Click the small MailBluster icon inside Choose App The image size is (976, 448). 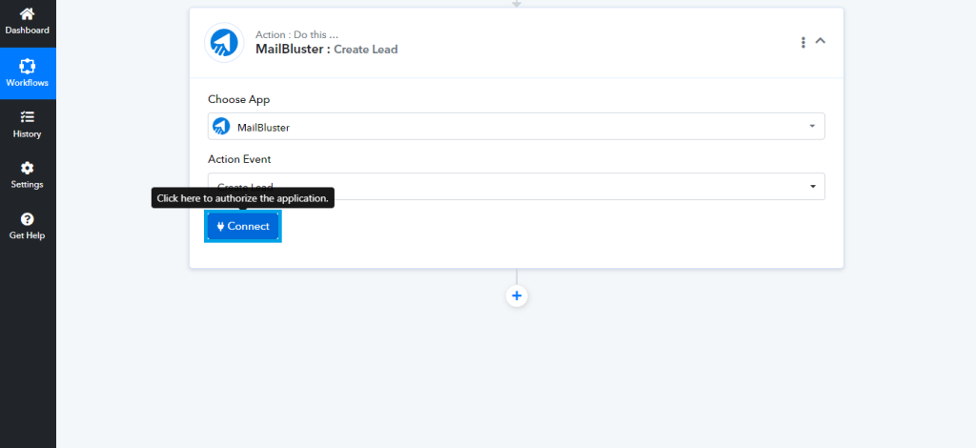(x=221, y=127)
